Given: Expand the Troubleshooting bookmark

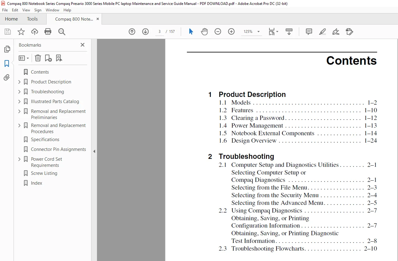Looking at the screenshot, I should click(x=19, y=92).
